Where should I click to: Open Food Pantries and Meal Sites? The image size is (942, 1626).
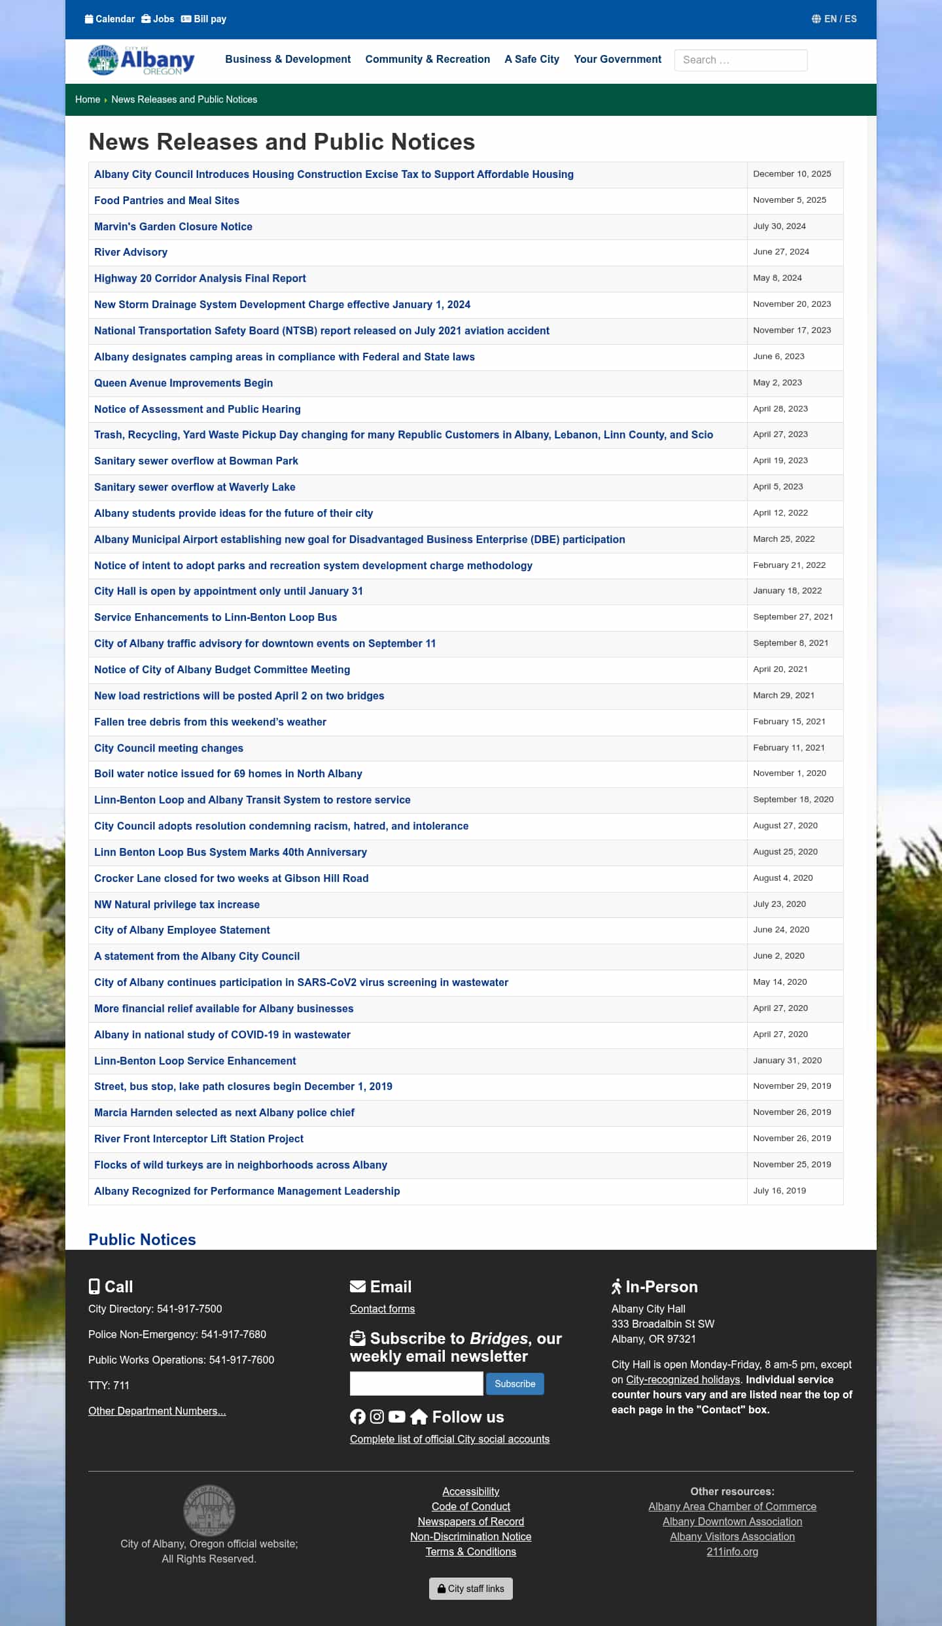click(x=167, y=200)
